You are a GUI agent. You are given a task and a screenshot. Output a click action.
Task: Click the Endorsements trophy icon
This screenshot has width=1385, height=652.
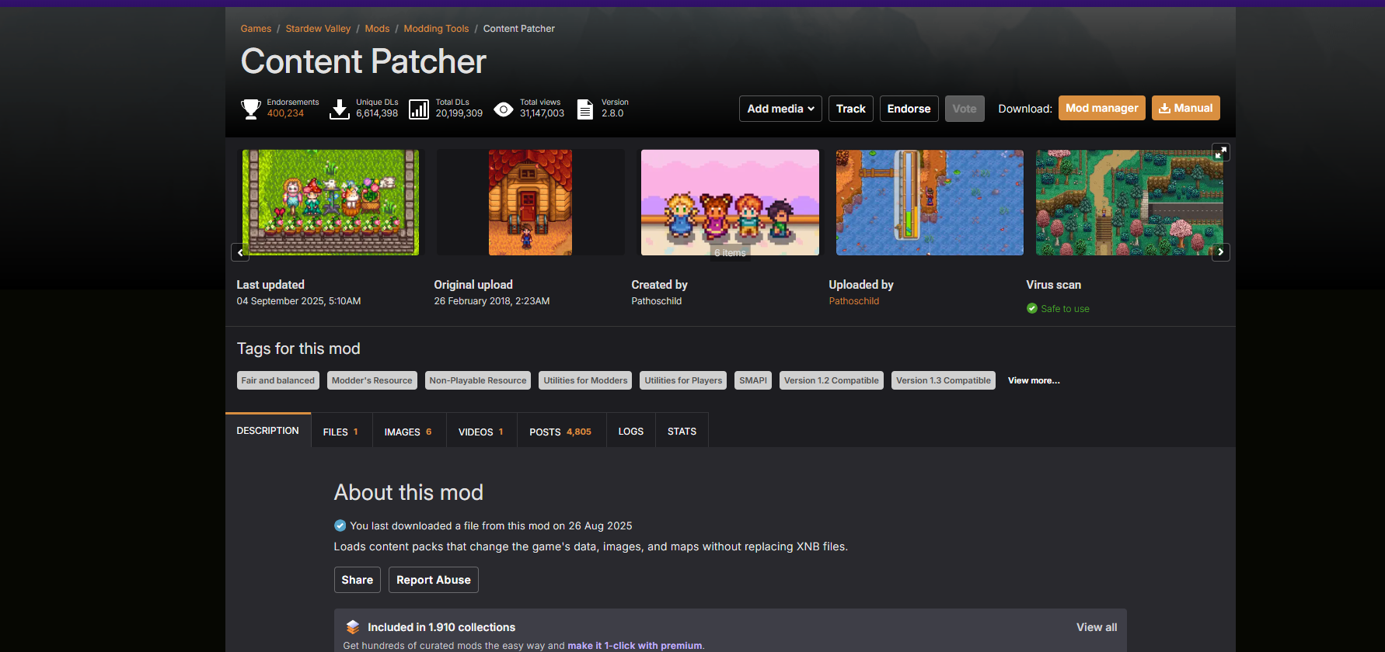[250, 109]
